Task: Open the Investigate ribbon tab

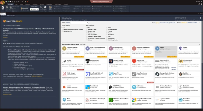Action: 11,4
